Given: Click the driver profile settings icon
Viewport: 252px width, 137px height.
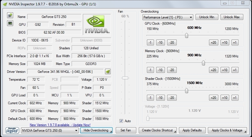Looking at the screenshot, I should click(x=108, y=71).
